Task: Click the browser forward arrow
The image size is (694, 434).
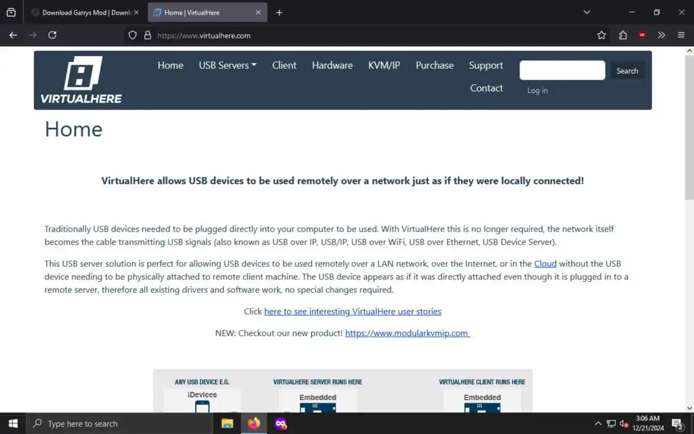Action: pyautogui.click(x=33, y=35)
